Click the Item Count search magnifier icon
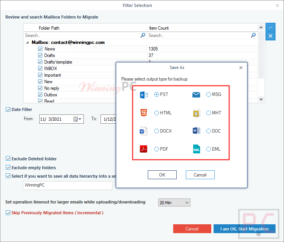The height and width of the screenshot is (242, 284). [x=253, y=35]
